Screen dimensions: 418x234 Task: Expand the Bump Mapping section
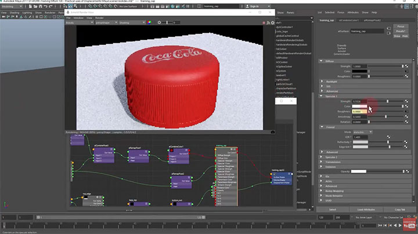[x=321, y=191]
